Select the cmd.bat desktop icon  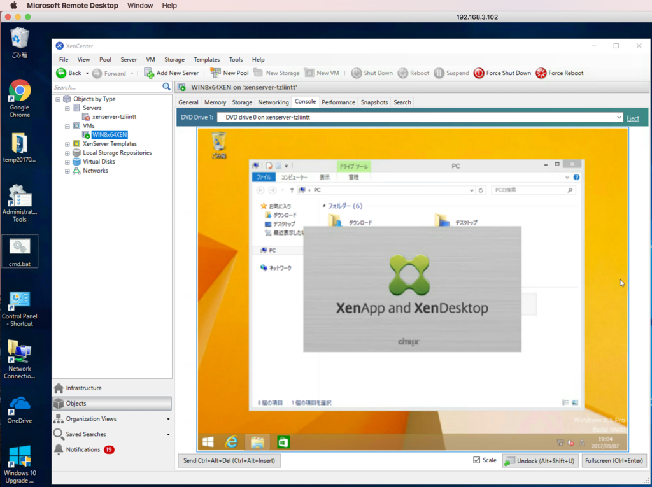(x=20, y=251)
